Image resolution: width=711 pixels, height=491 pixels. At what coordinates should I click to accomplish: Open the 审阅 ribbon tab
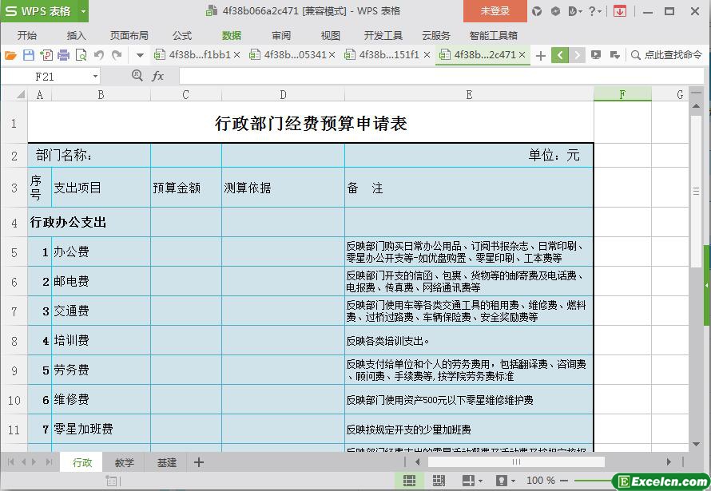click(x=281, y=36)
